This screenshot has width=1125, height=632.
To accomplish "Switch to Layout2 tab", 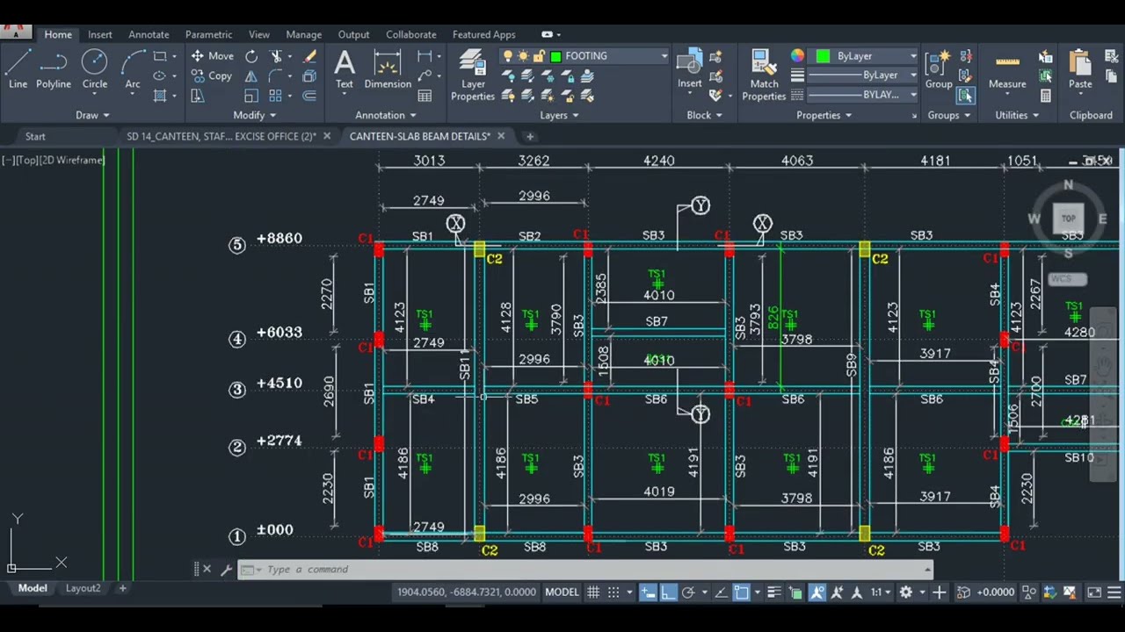I will pos(83,588).
